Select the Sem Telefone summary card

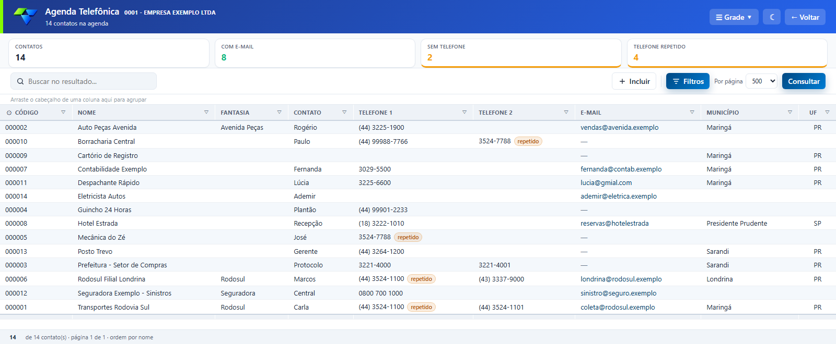click(521, 53)
